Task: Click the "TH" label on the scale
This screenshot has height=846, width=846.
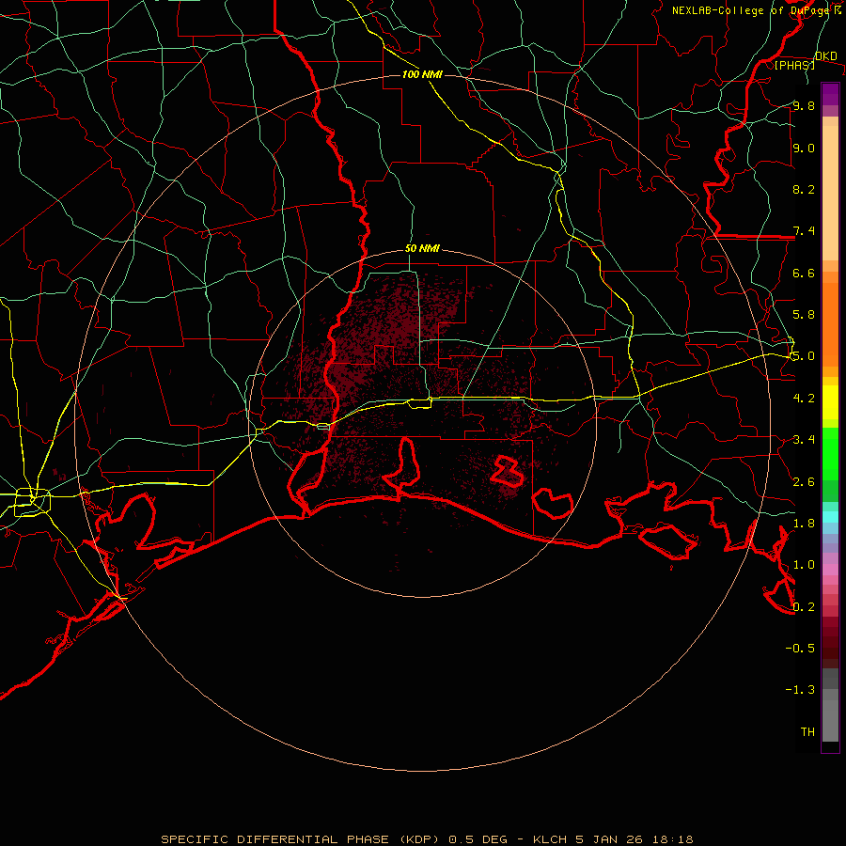Action: (807, 732)
